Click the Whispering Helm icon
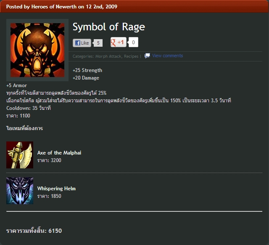269x245 pixels. click(x=20, y=191)
